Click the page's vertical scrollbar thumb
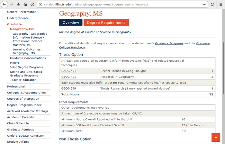Screen dimensions: 225x144 tap(224, 68)
